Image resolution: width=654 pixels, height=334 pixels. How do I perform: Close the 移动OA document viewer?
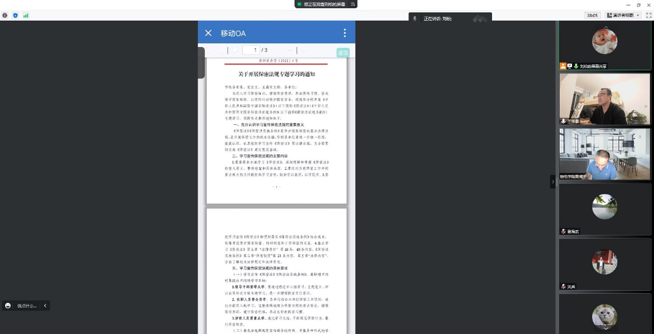(x=208, y=33)
